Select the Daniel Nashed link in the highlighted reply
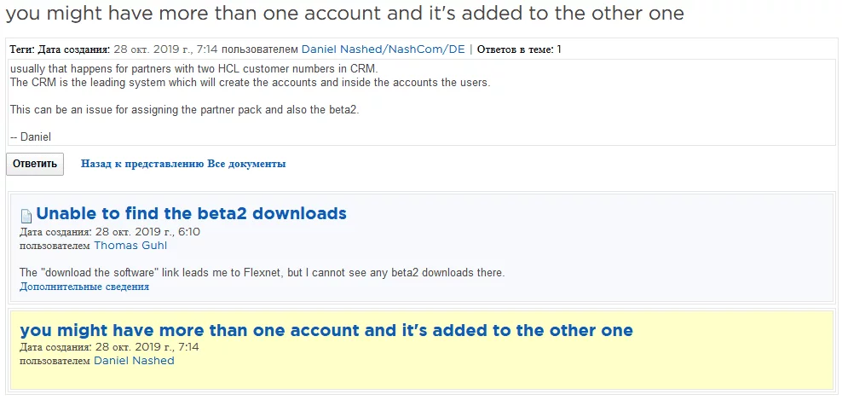 [134, 361]
